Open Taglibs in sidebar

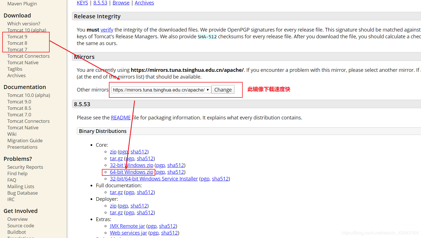tap(15, 69)
